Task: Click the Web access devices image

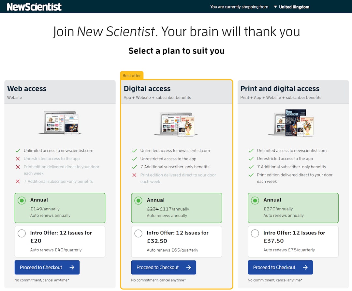Action: tap(60, 123)
